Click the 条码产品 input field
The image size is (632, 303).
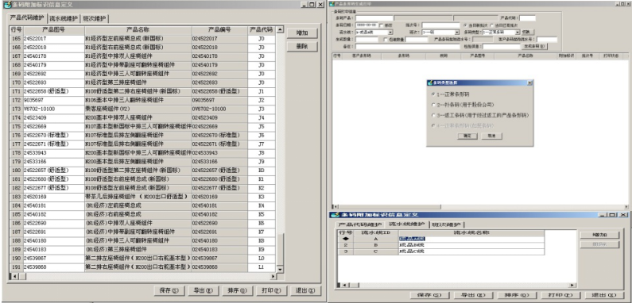click(374, 18)
